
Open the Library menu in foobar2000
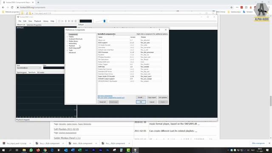coord(45,21)
